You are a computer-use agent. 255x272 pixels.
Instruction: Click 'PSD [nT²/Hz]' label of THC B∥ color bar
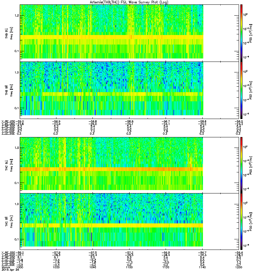pyautogui.click(x=251, y=222)
